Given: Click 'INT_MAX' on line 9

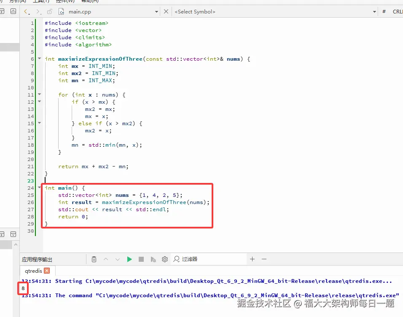Looking at the screenshot, I should [x=100, y=81].
